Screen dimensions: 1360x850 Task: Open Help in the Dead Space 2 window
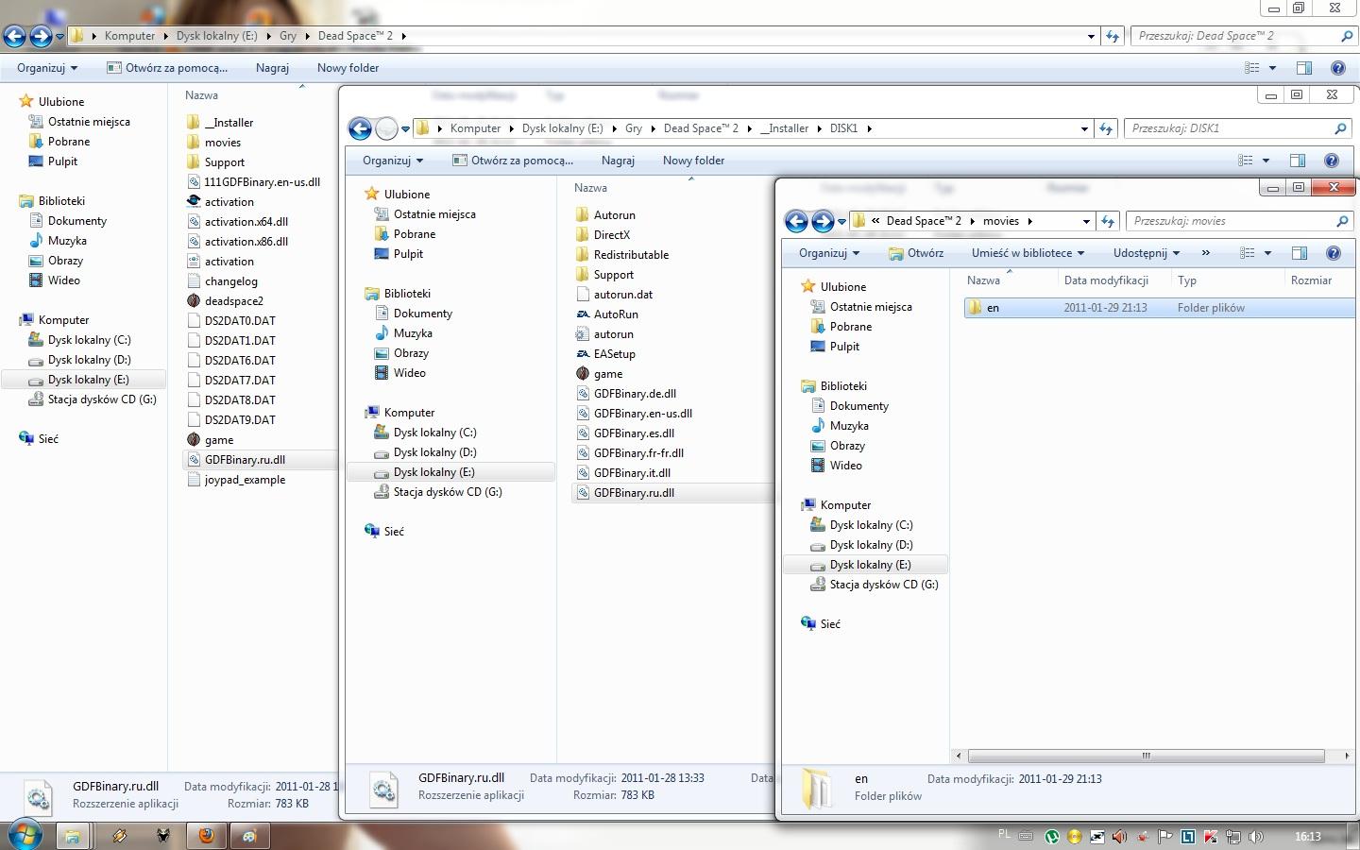pyautogui.click(x=1337, y=68)
